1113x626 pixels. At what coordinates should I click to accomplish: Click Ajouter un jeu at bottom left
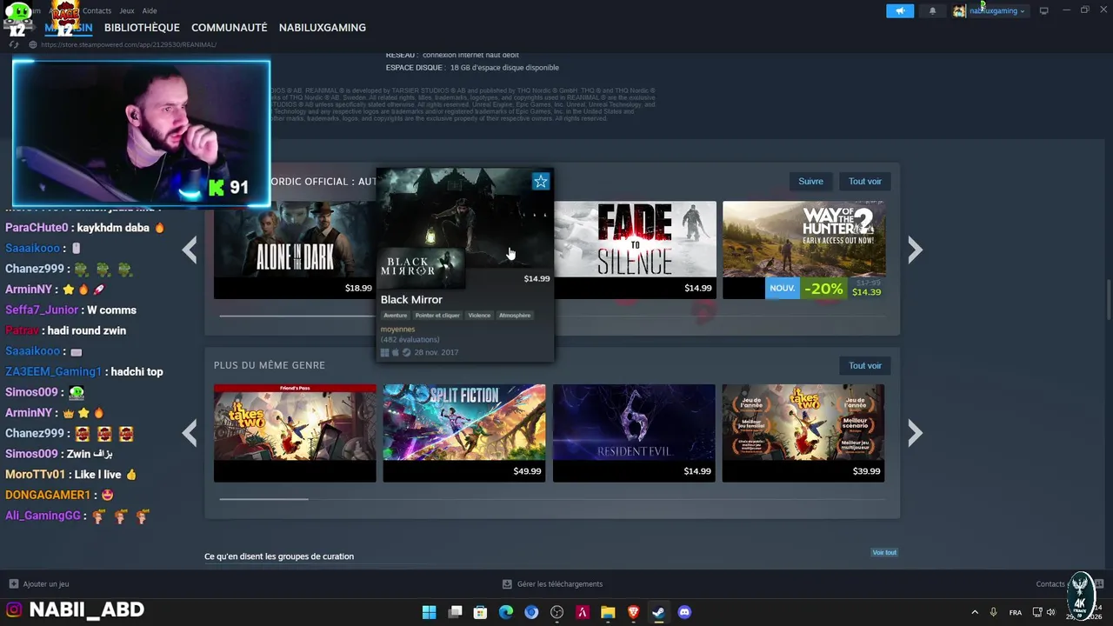[39, 584]
